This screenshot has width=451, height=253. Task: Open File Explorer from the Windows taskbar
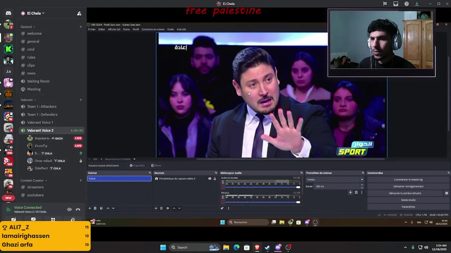[x=226, y=247]
